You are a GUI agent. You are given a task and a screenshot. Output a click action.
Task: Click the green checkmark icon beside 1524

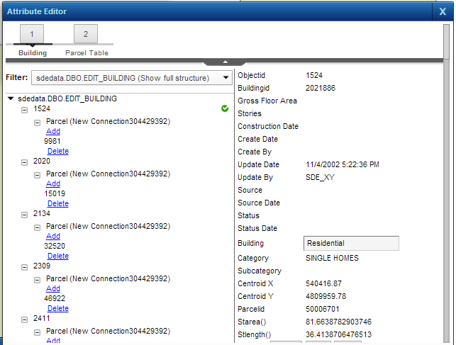[x=225, y=109]
